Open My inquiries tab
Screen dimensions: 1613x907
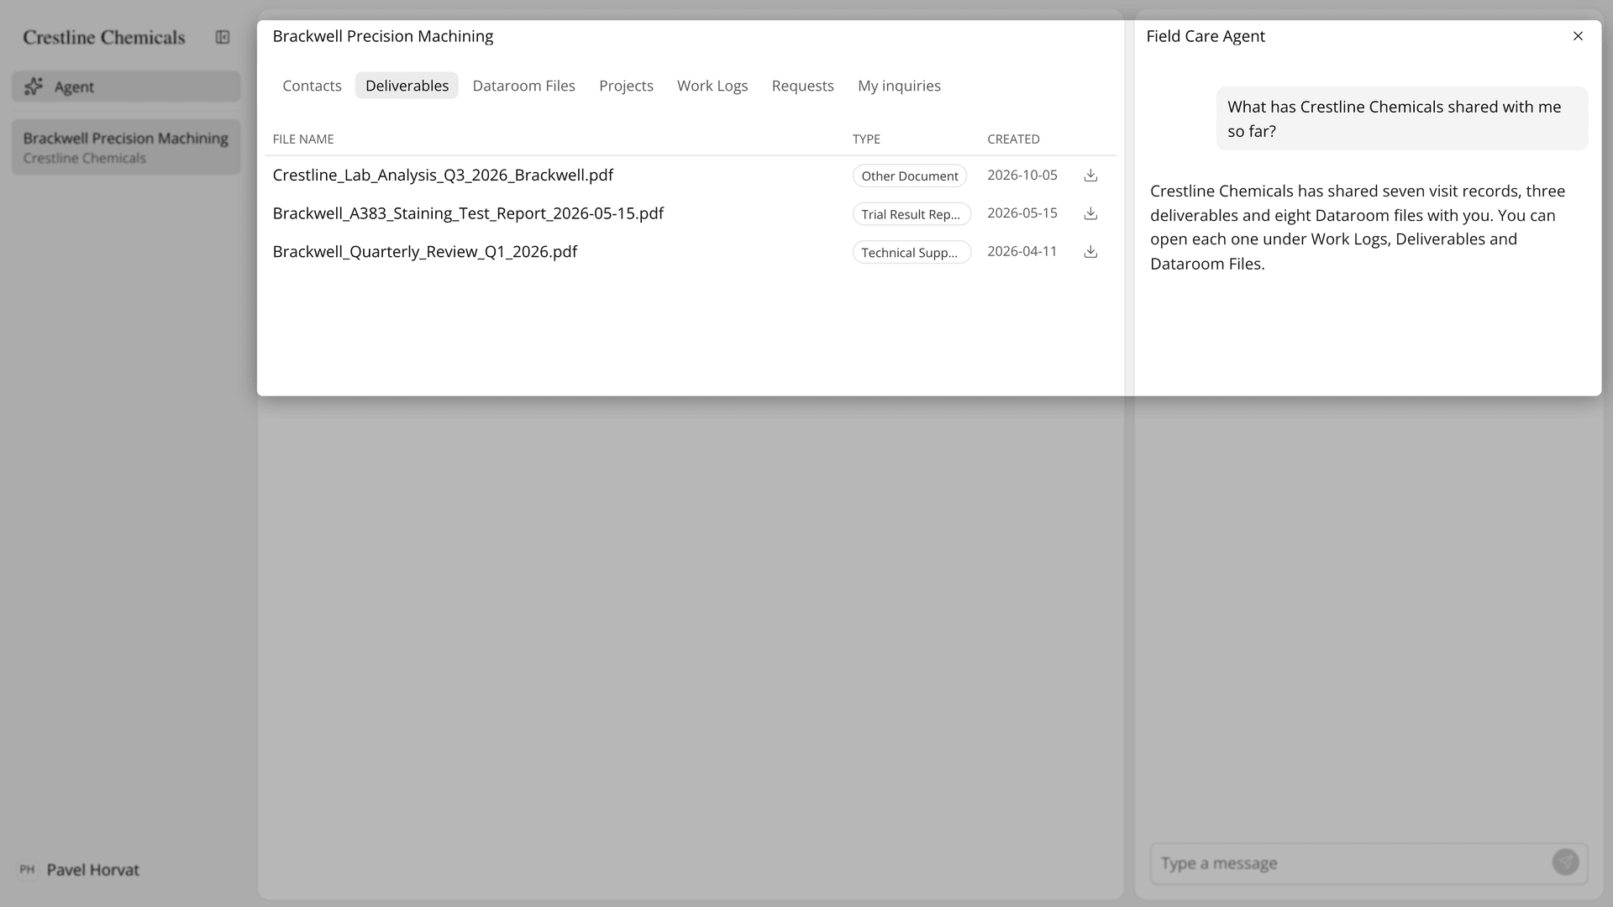coord(899,86)
